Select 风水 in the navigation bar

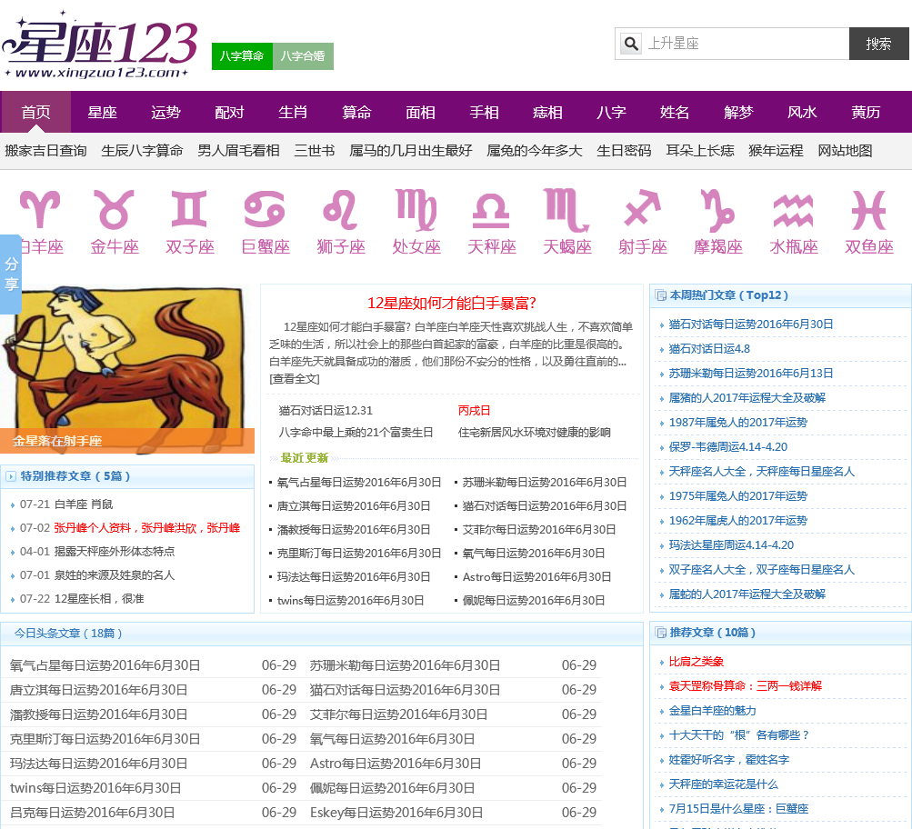[802, 112]
